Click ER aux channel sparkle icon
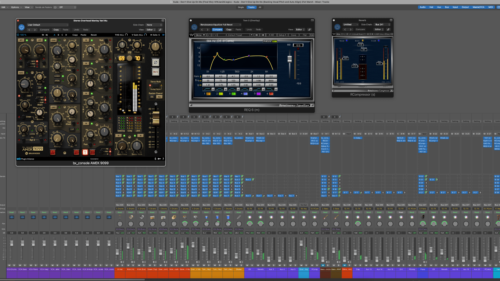Image resolution: width=500 pixels, height=281 pixels. click(250, 217)
